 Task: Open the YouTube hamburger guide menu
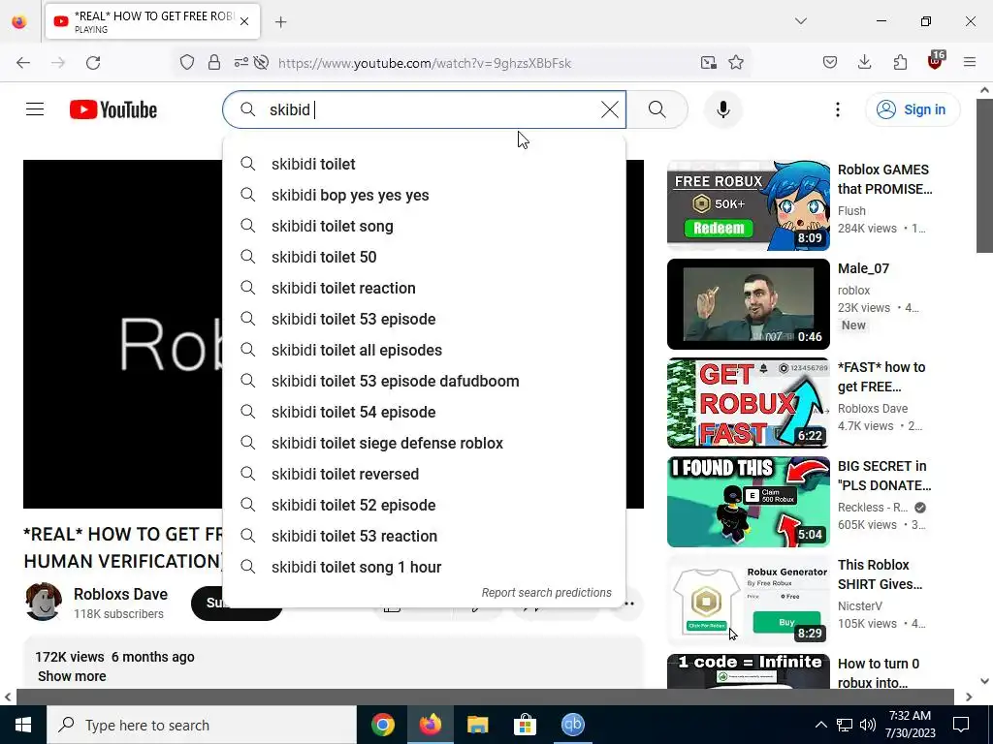[x=35, y=109]
